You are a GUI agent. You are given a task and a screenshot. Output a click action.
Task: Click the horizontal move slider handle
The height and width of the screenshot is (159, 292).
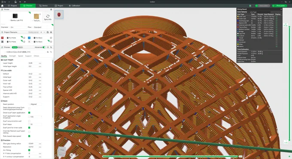[237, 156]
